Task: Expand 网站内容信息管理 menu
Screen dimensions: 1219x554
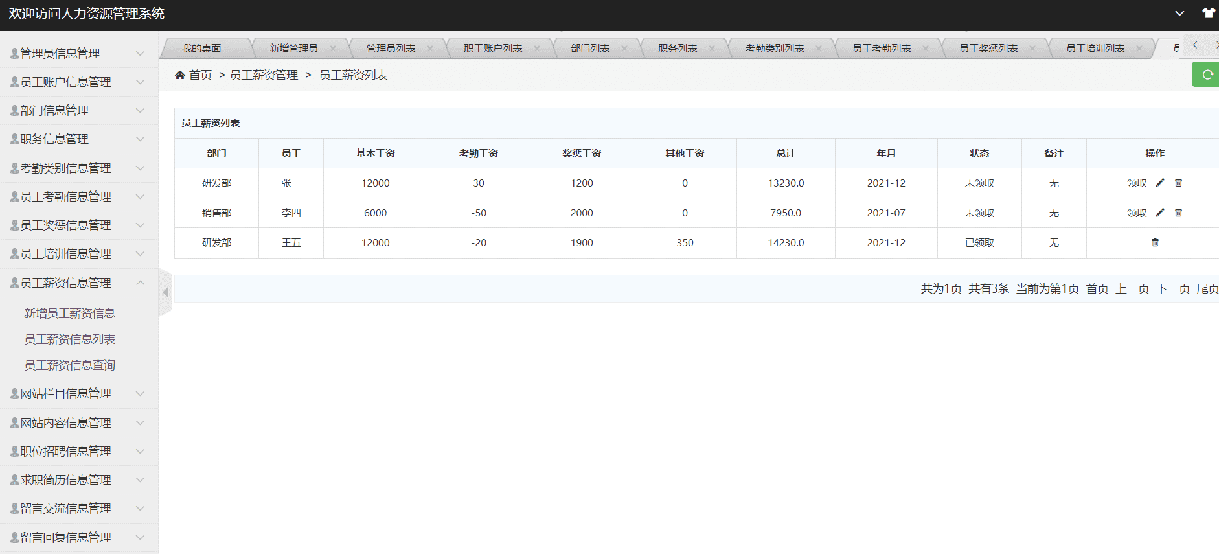Action: pyautogui.click(x=79, y=422)
